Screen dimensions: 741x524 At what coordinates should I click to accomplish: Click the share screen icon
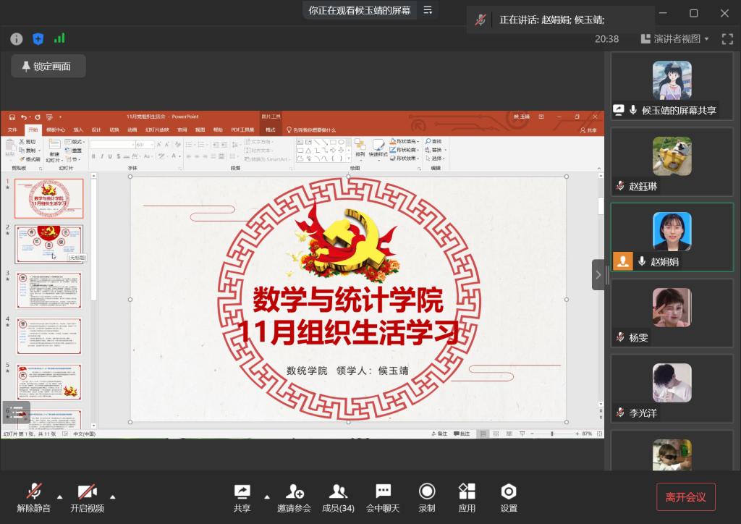coord(242,492)
